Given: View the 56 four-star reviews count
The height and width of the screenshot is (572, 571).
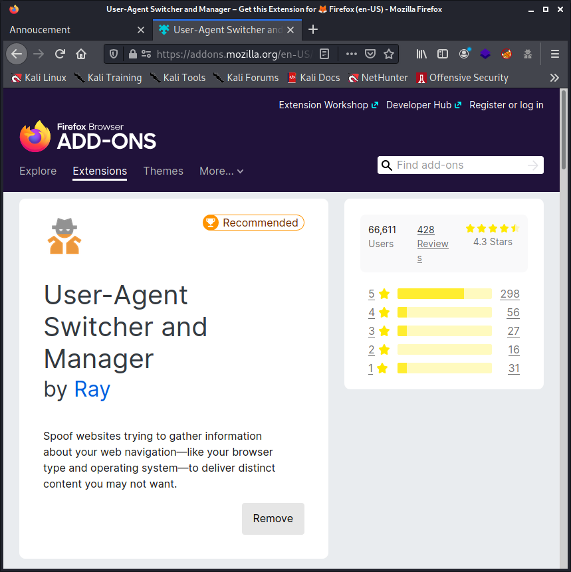Looking at the screenshot, I should (x=513, y=312).
